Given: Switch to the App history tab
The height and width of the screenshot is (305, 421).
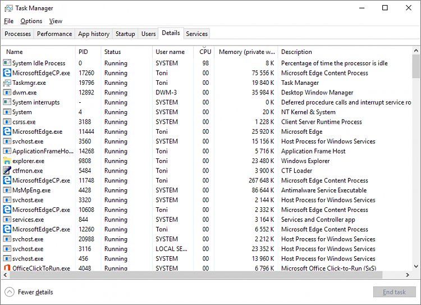Looking at the screenshot, I should coord(94,34).
